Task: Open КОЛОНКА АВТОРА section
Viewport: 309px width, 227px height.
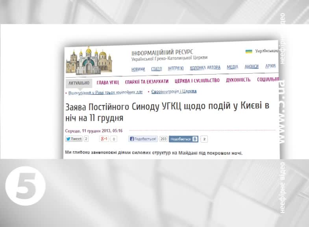Action: pos(205,68)
